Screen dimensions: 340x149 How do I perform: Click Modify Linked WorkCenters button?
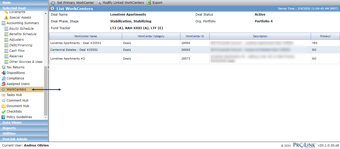pos(120,3)
